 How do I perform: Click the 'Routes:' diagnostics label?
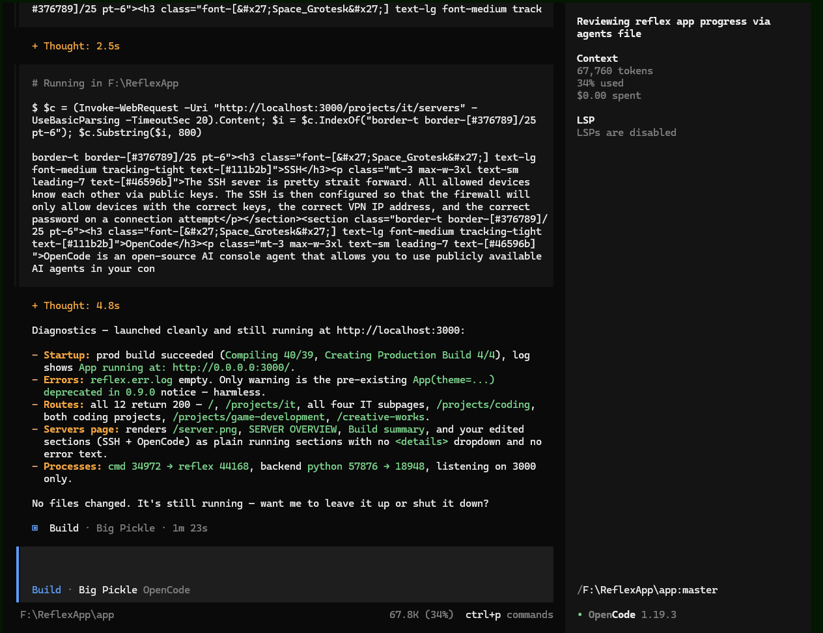pyautogui.click(x=64, y=405)
